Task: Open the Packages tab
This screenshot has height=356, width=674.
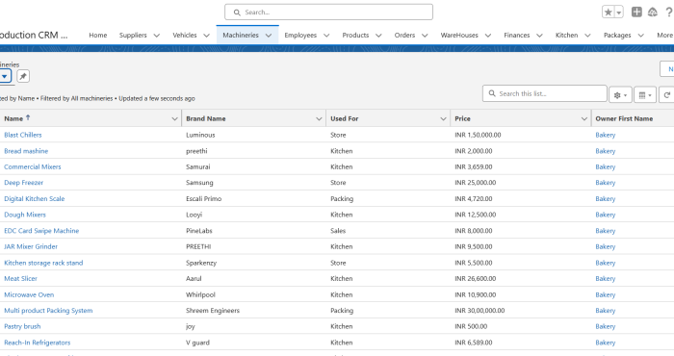Action: click(x=617, y=36)
